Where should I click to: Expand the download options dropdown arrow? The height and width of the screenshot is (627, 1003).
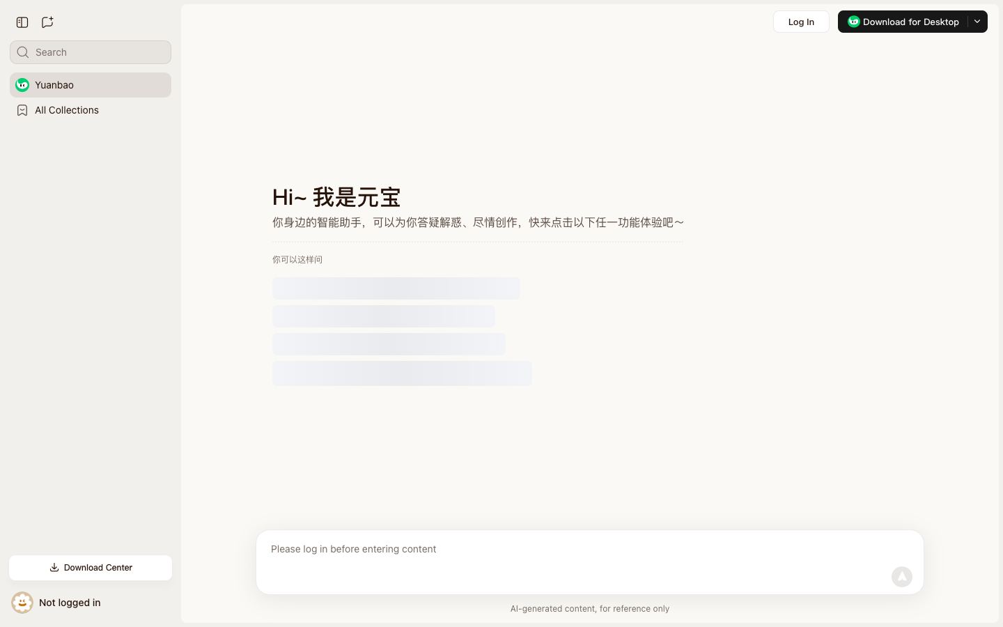point(977,22)
